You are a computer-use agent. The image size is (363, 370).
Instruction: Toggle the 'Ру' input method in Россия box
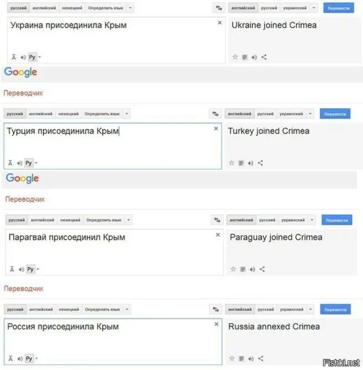point(29,359)
